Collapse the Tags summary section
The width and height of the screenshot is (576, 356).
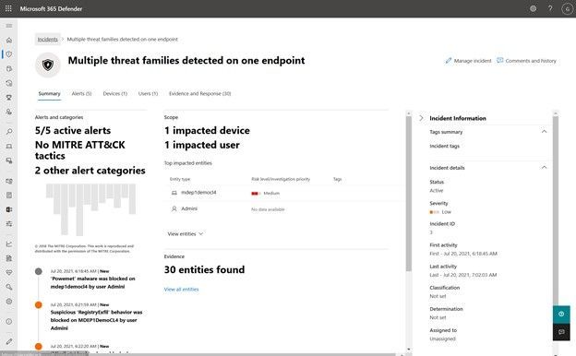[x=544, y=131]
